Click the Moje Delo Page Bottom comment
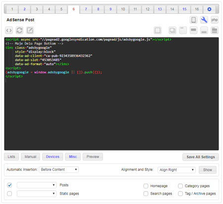 click(34, 44)
